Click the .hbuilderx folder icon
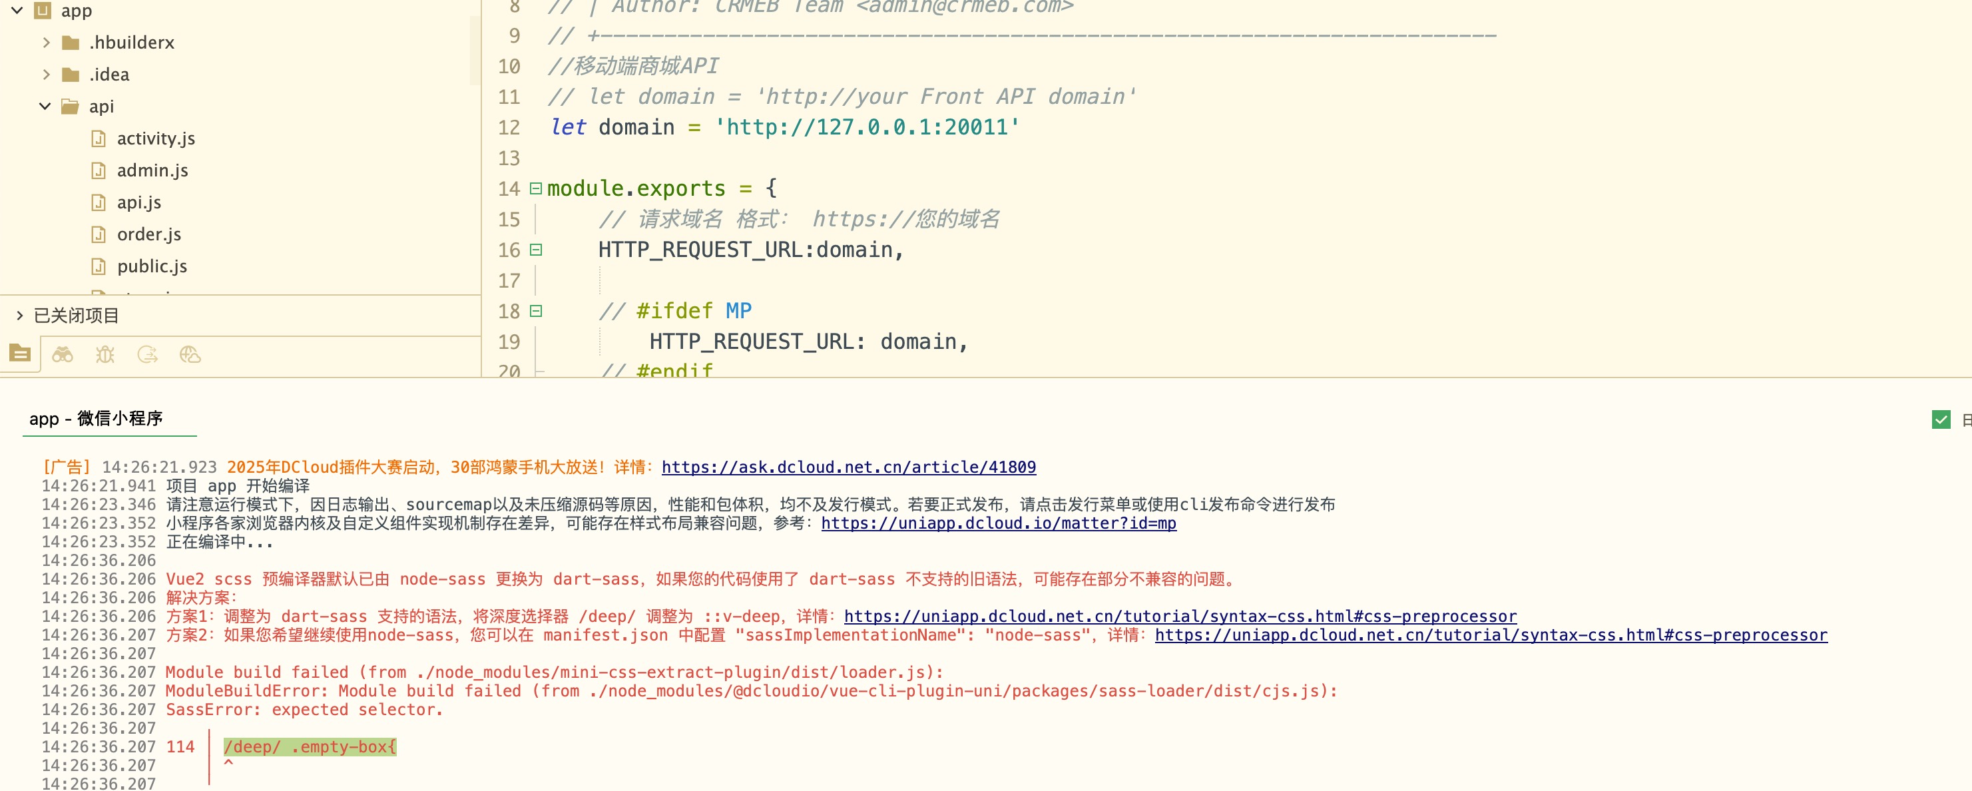 pyautogui.click(x=71, y=43)
